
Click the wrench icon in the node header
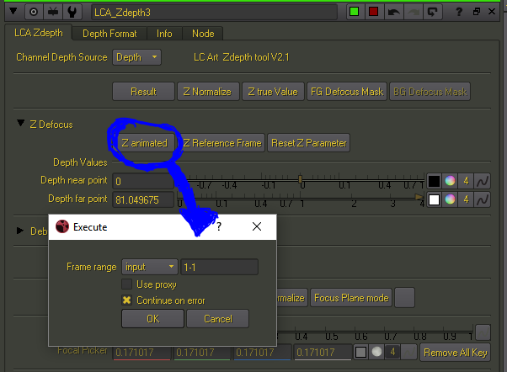point(72,13)
